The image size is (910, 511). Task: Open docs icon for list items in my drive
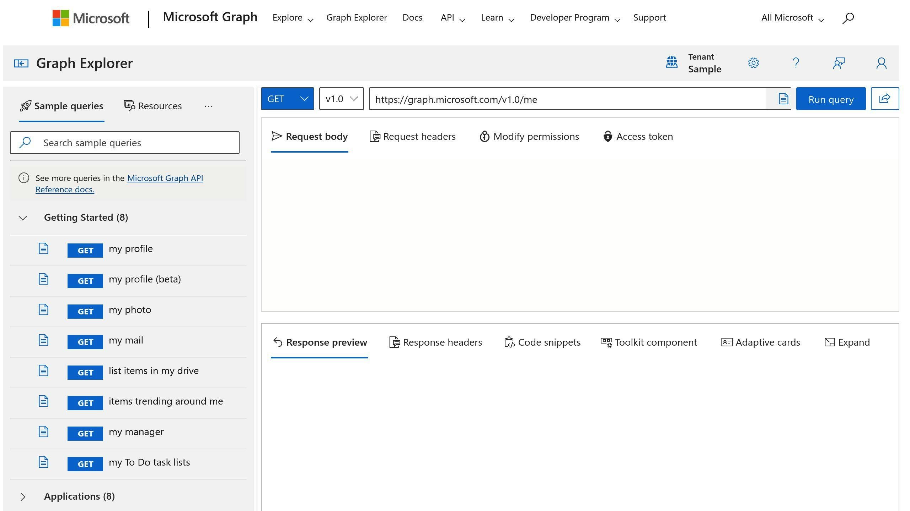pos(43,370)
